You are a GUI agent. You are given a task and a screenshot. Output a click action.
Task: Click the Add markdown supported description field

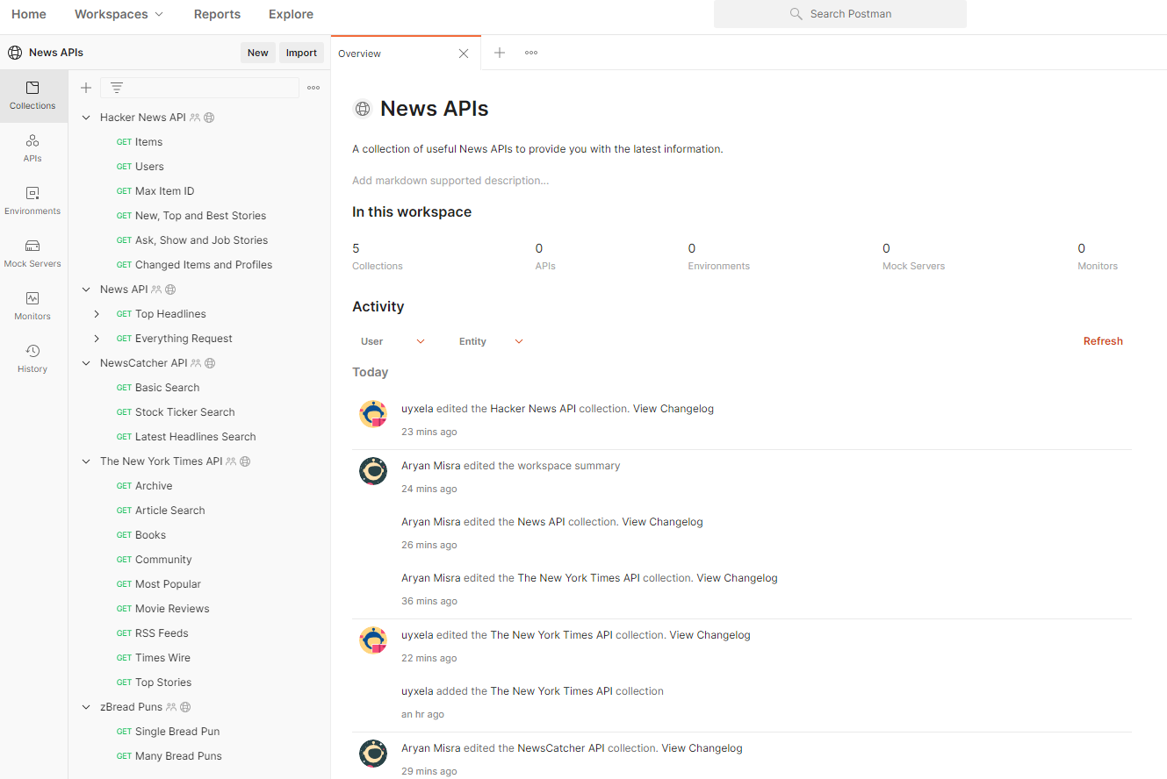(450, 181)
